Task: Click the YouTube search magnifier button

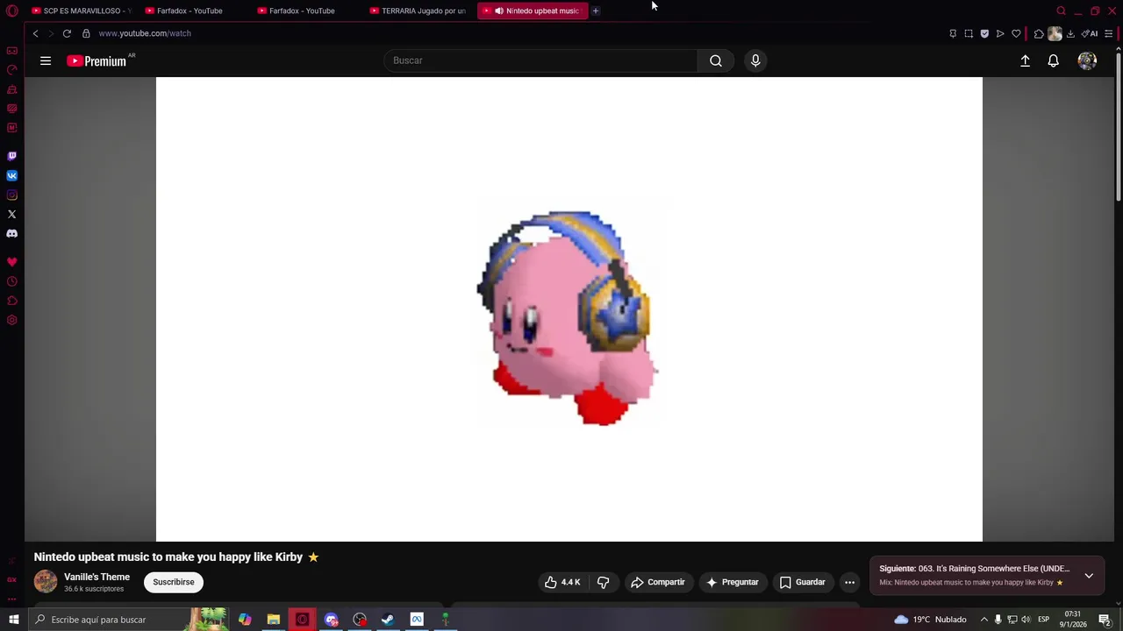Action: tap(716, 60)
